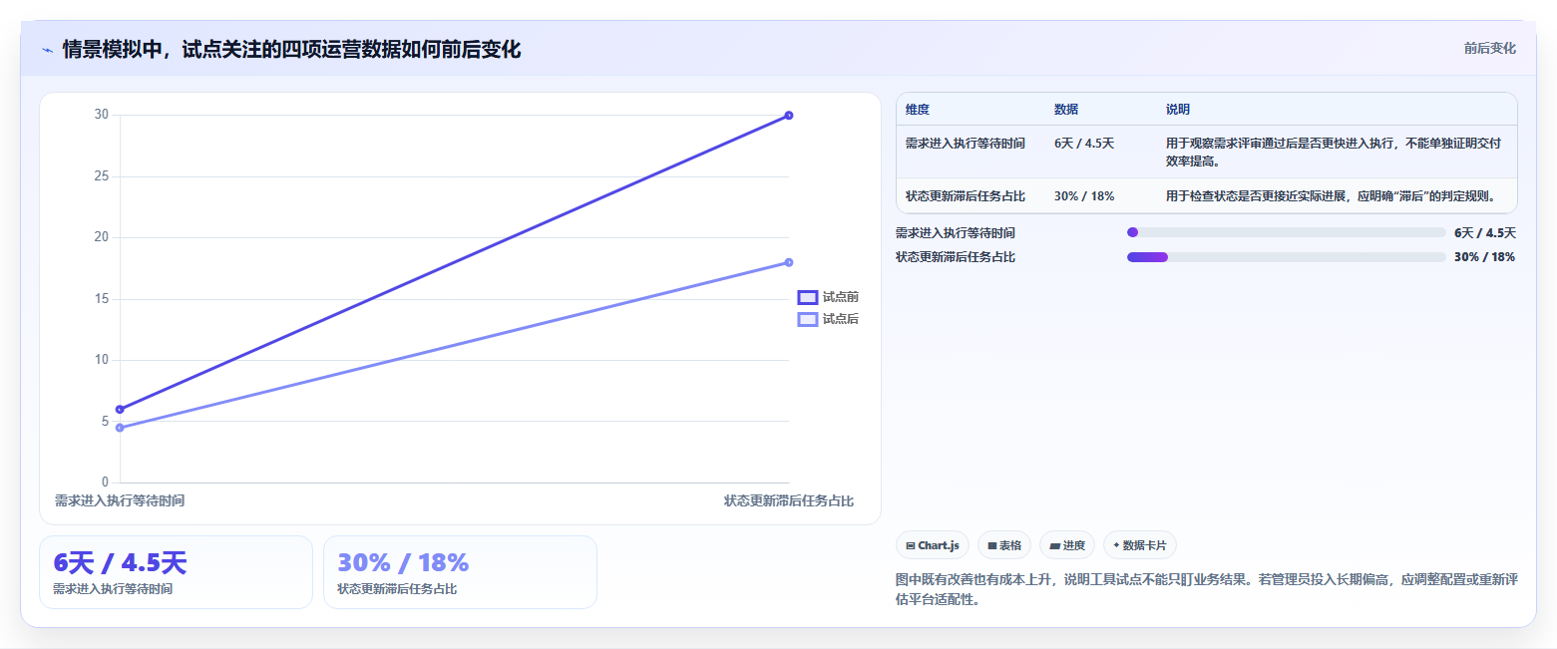Click the 前后变化 tag in header
This screenshot has height=649, width=1557.
click(x=1490, y=49)
